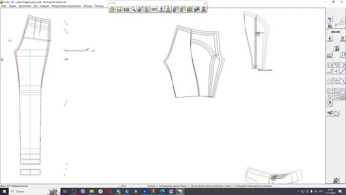
Task: Open the purple Viber icon in the taskbar
Action: tap(83, 191)
